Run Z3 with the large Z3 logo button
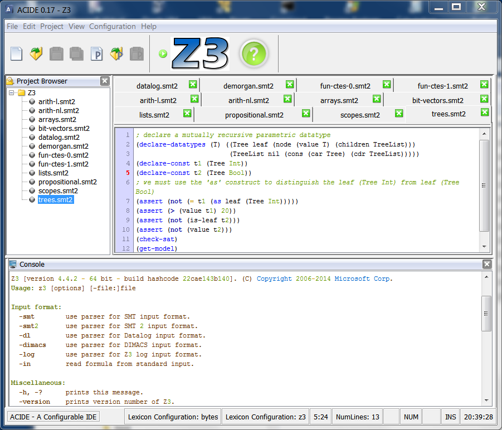The height and width of the screenshot is (430, 502). (201, 53)
